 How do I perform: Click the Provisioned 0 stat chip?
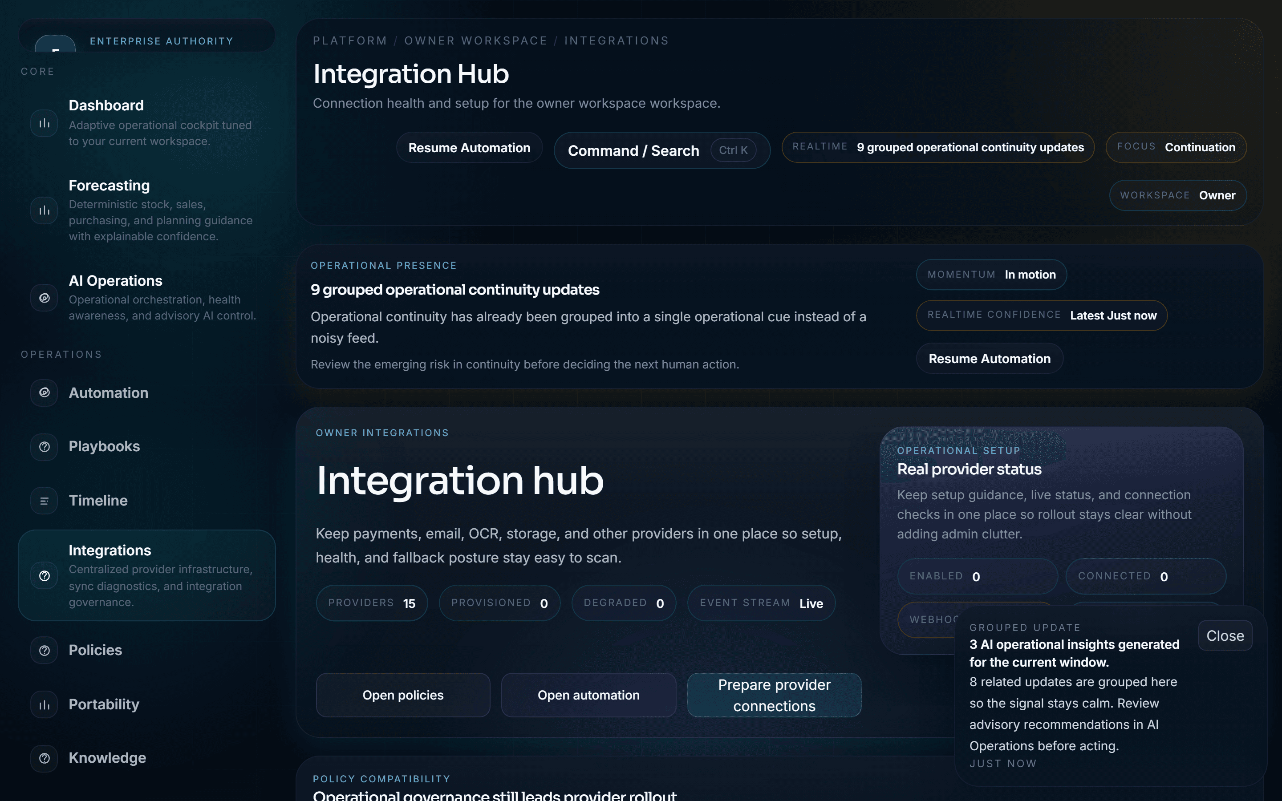point(499,603)
